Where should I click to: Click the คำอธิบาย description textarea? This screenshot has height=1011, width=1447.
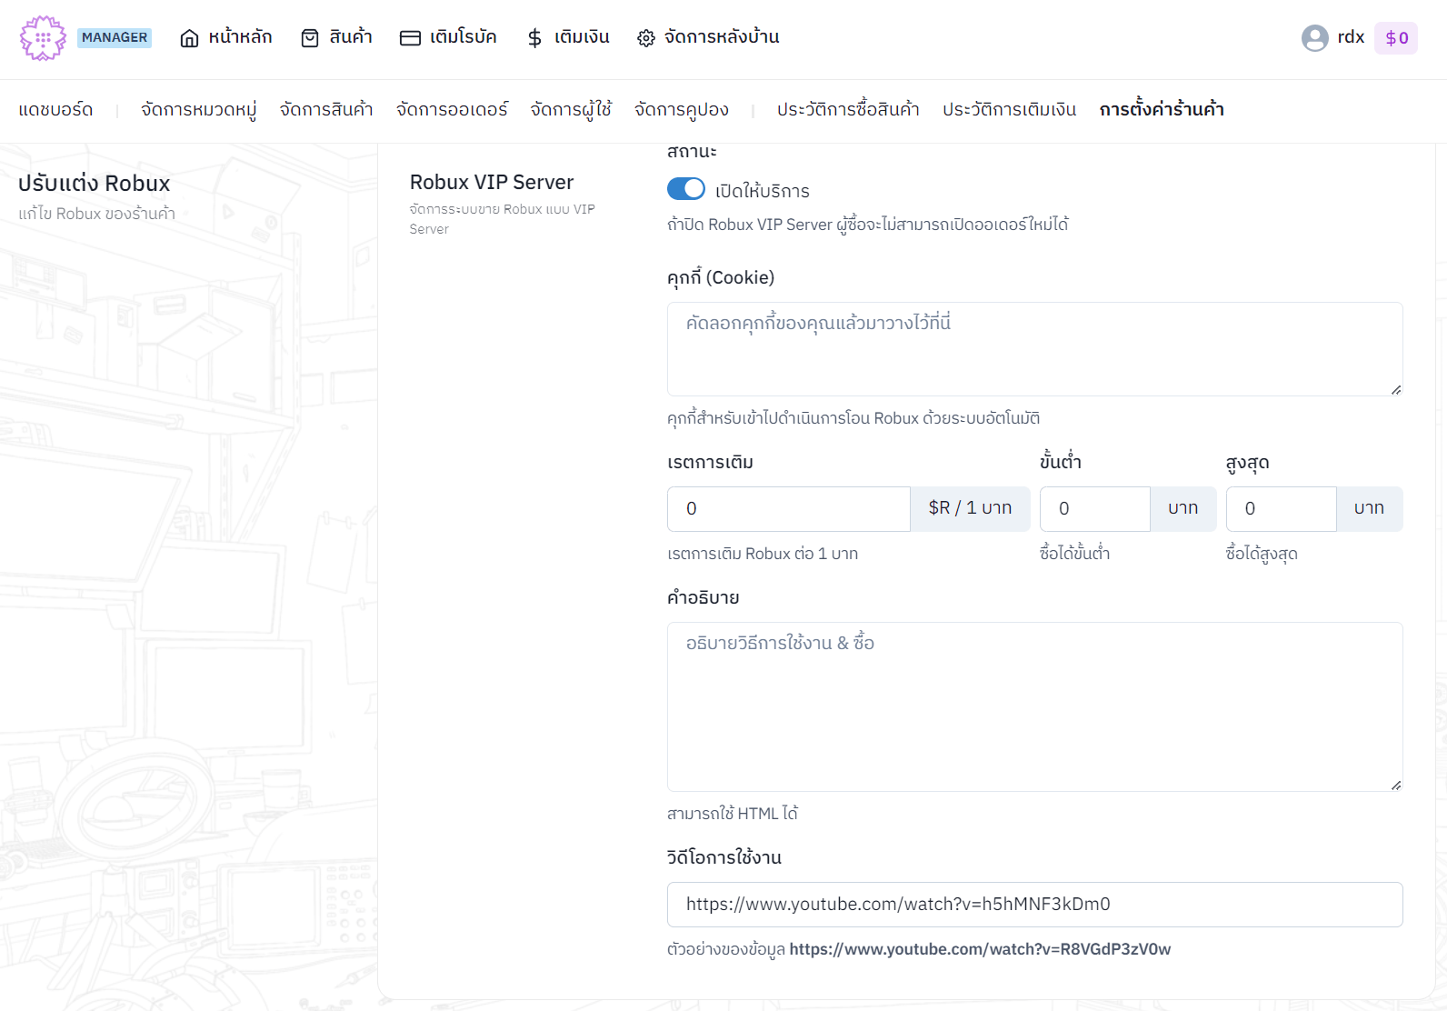(1033, 706)
